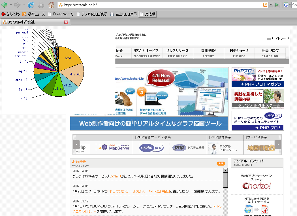This screenshot has width=297, height=216.
Task: Click the green Back arrow button
Action: tap(4, 5)
